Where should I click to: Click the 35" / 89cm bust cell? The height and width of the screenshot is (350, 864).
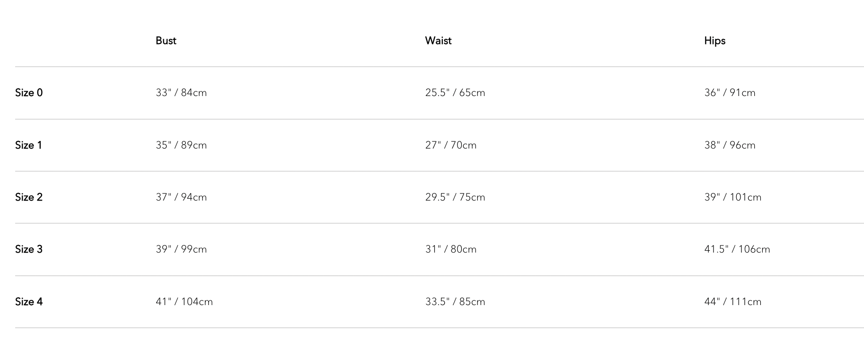pyautogui.click(x=181, y=145)
